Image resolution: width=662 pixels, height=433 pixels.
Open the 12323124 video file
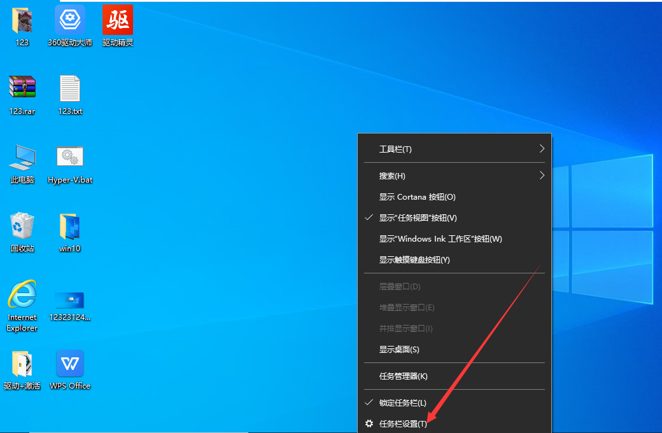tap(70, 299)
